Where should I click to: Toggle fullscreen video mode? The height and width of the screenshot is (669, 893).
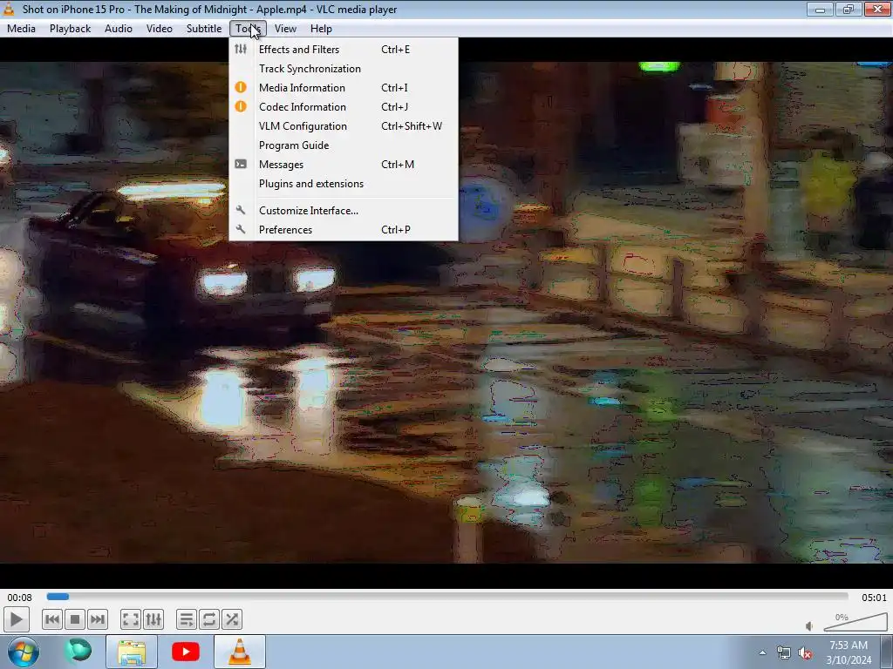pos(131,619)
